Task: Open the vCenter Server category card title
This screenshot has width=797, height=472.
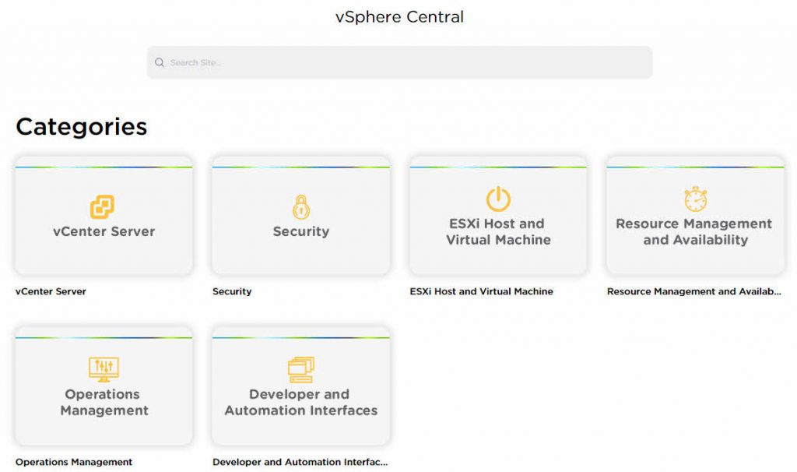Action: point(104,231)
